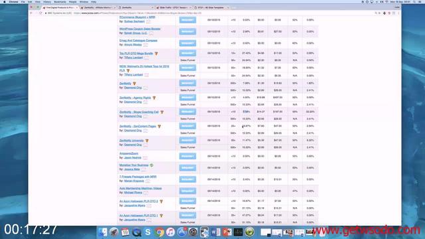Click green badge icon beside Monetize Your Business
The image size is (425, 239).
coord(151,165)
